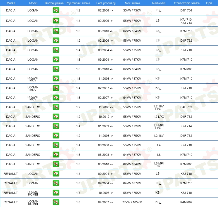Click the Oznaczenie silnika column header
The height and width of the screenshot is (207, 218).
pyautogui.click(x=186, y=3)
